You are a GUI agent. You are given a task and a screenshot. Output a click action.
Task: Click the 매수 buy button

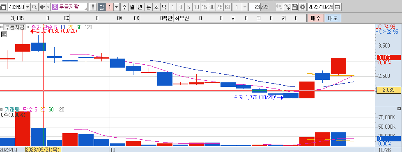[316, 18]
